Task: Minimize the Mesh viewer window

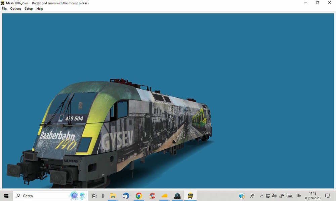Action: pos(305,3)
